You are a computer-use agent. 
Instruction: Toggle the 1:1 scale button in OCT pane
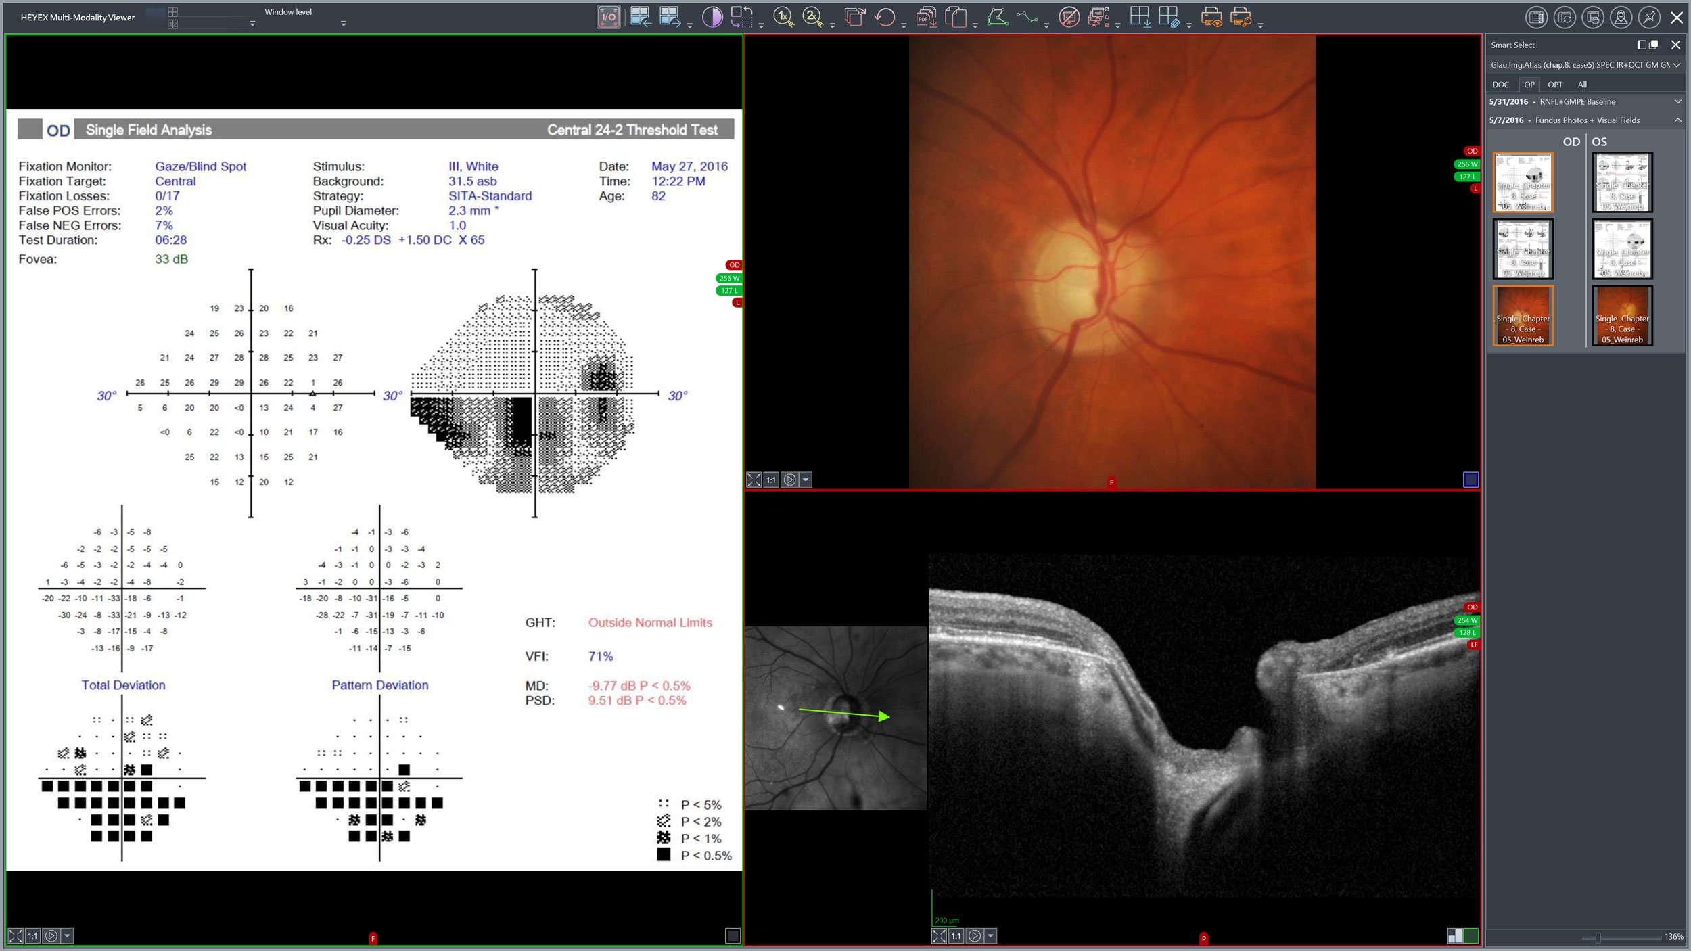coord(956,936)
